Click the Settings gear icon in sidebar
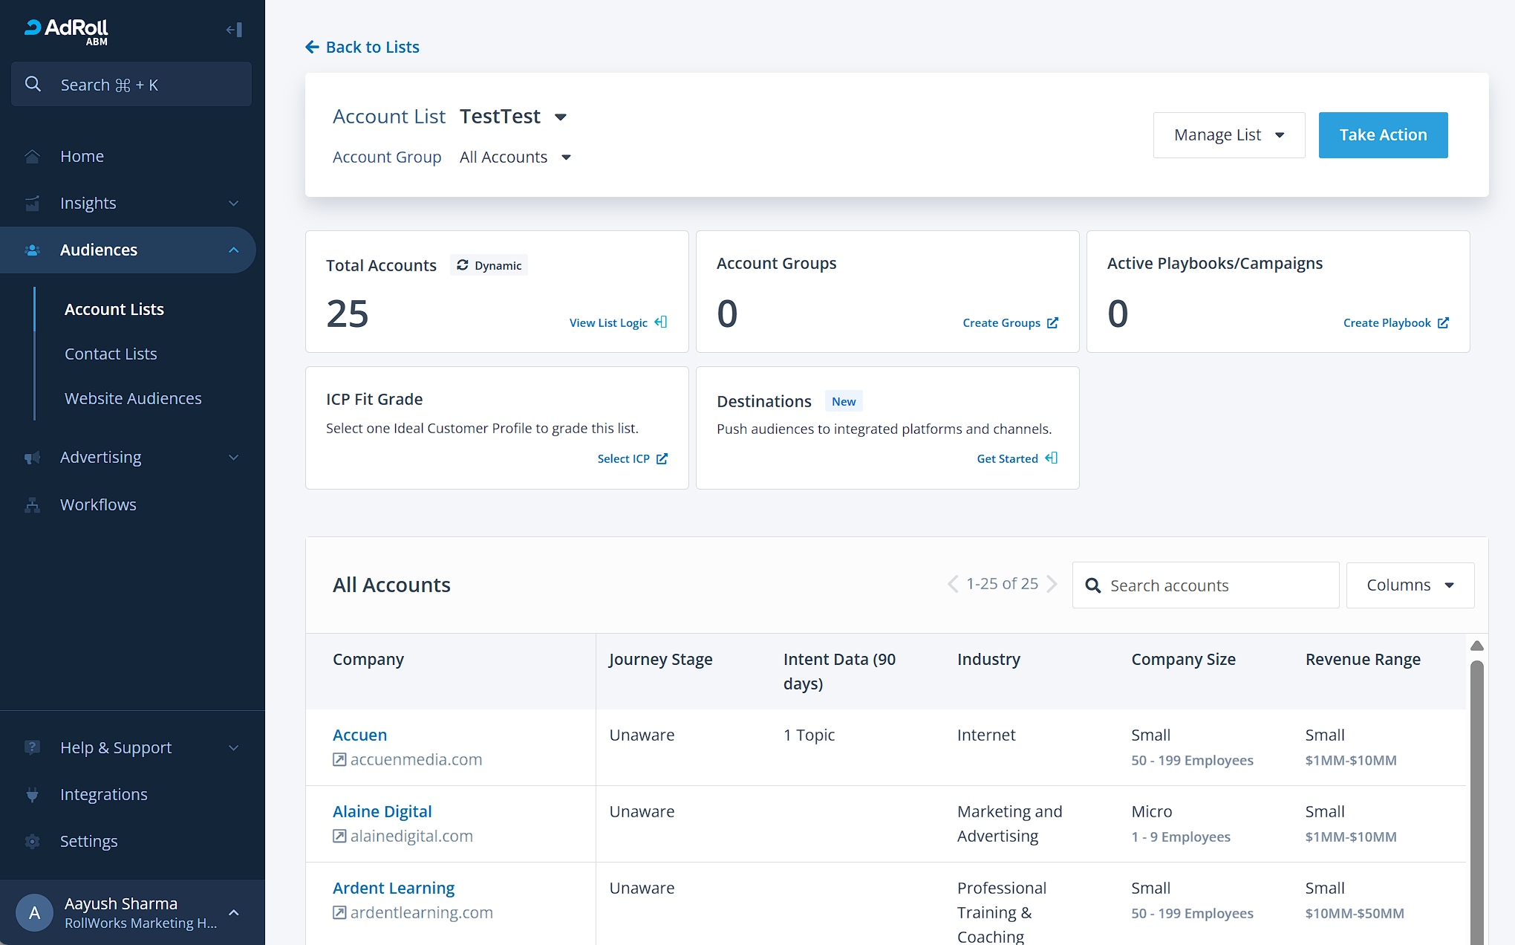Viewport: 1515px width, 945px height. (32, 842)
